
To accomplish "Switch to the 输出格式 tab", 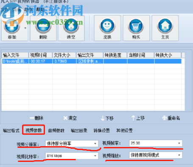I will (x=11, y=130).
